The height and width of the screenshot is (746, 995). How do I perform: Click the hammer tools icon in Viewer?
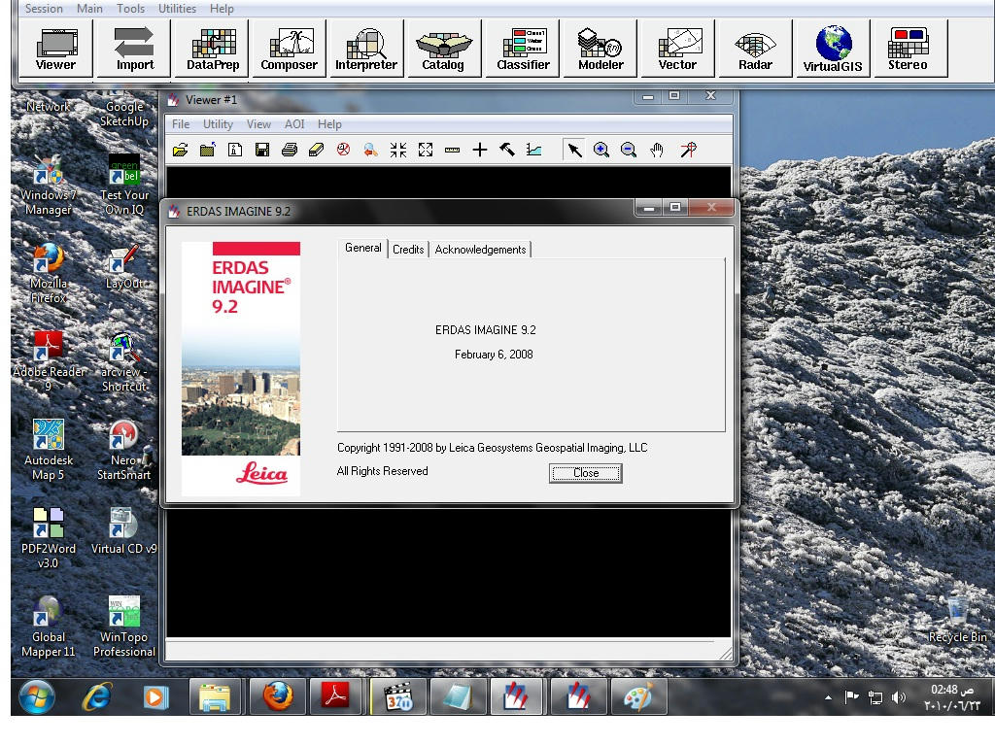(507, 150)
